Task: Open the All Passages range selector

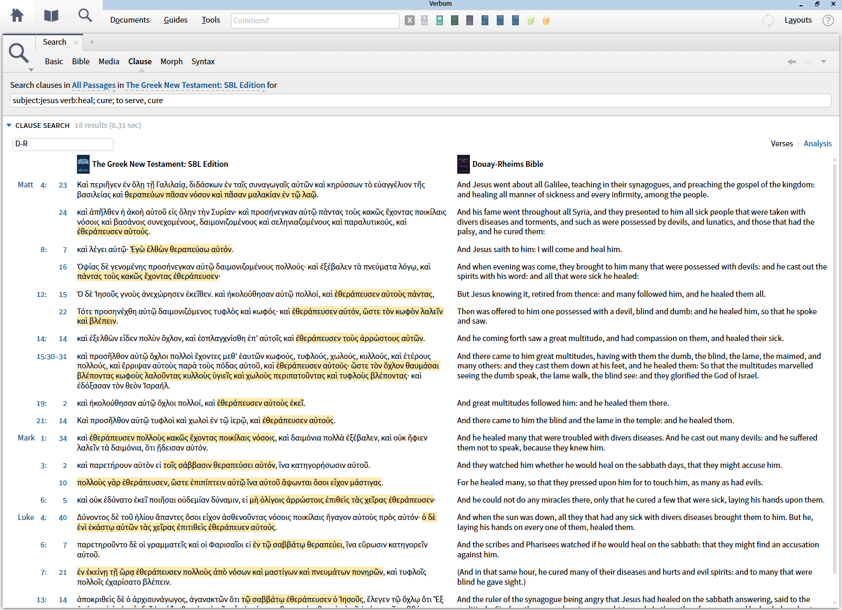Action: click(x=94, y=85)
